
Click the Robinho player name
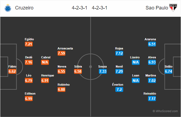(x=63, y=85)
